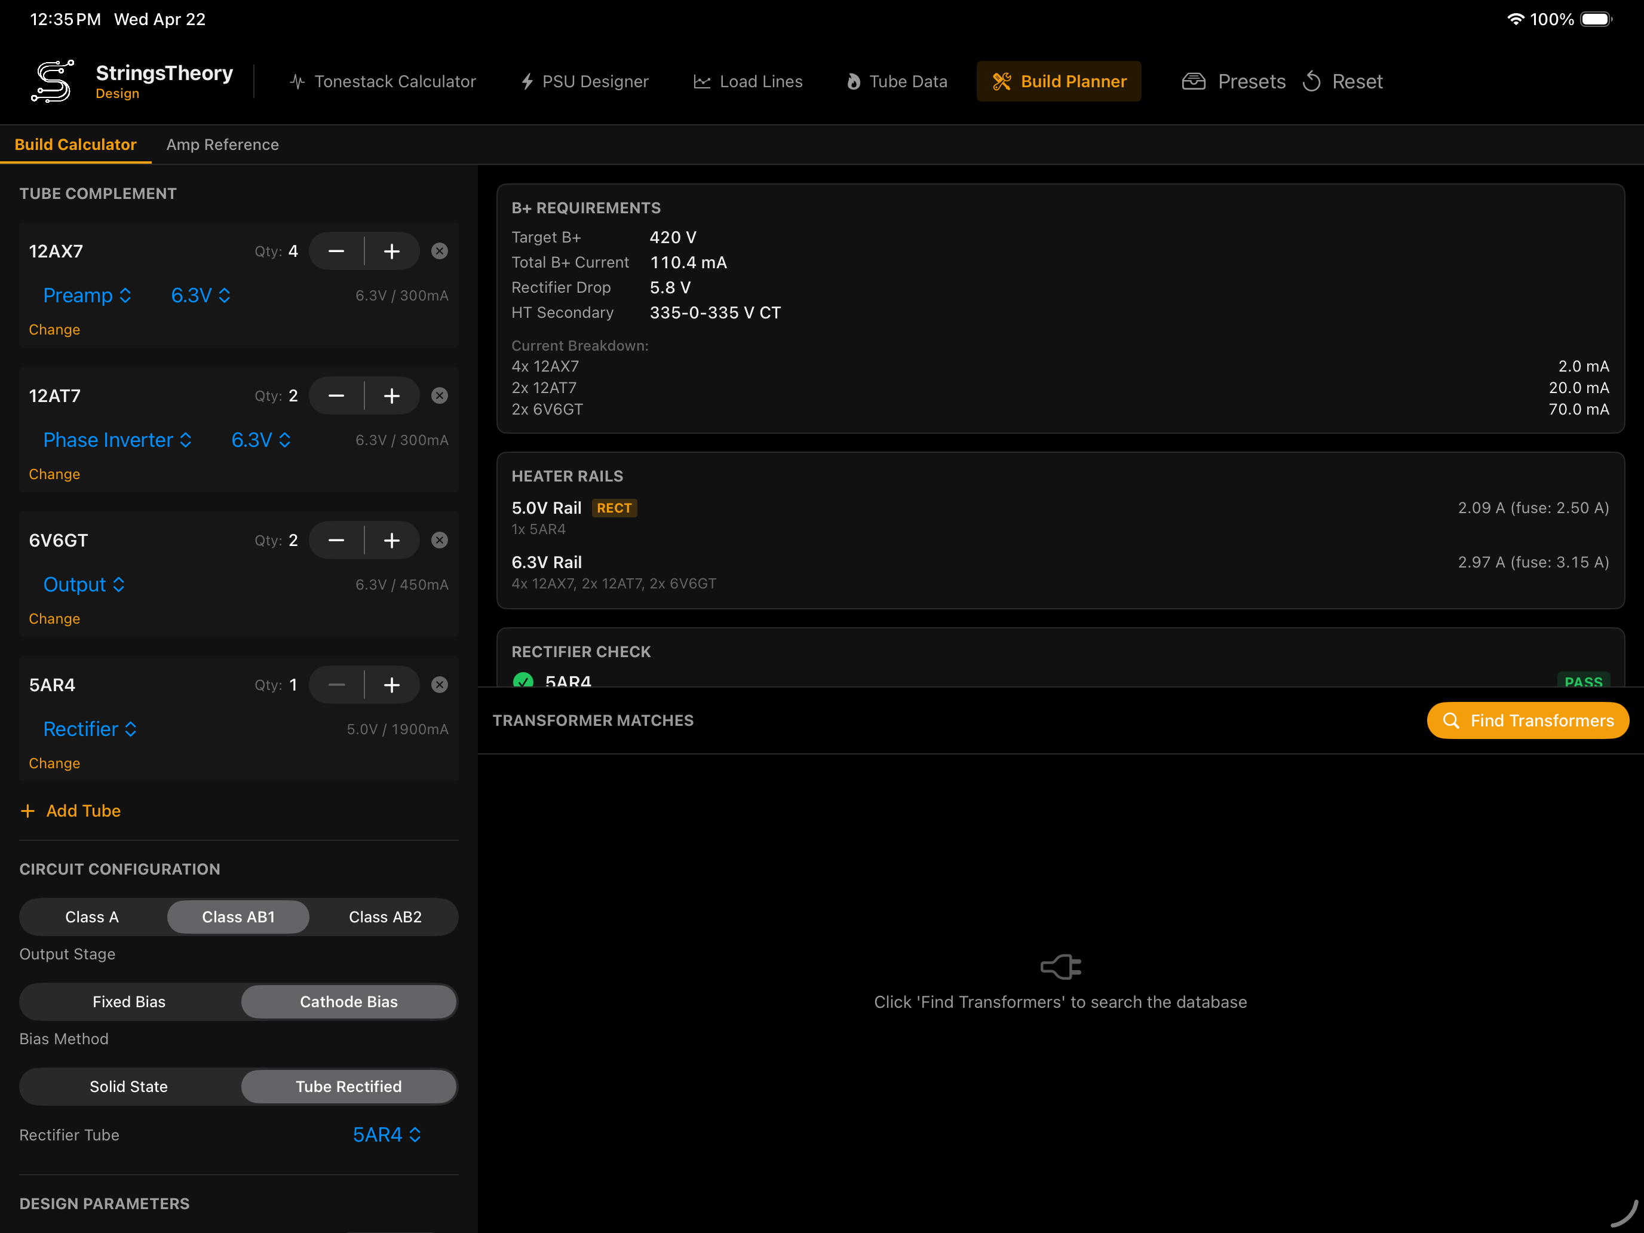This screenshot has width=1644, height=1233.
Task: Select Solid State rectification
Action: 128,1086
